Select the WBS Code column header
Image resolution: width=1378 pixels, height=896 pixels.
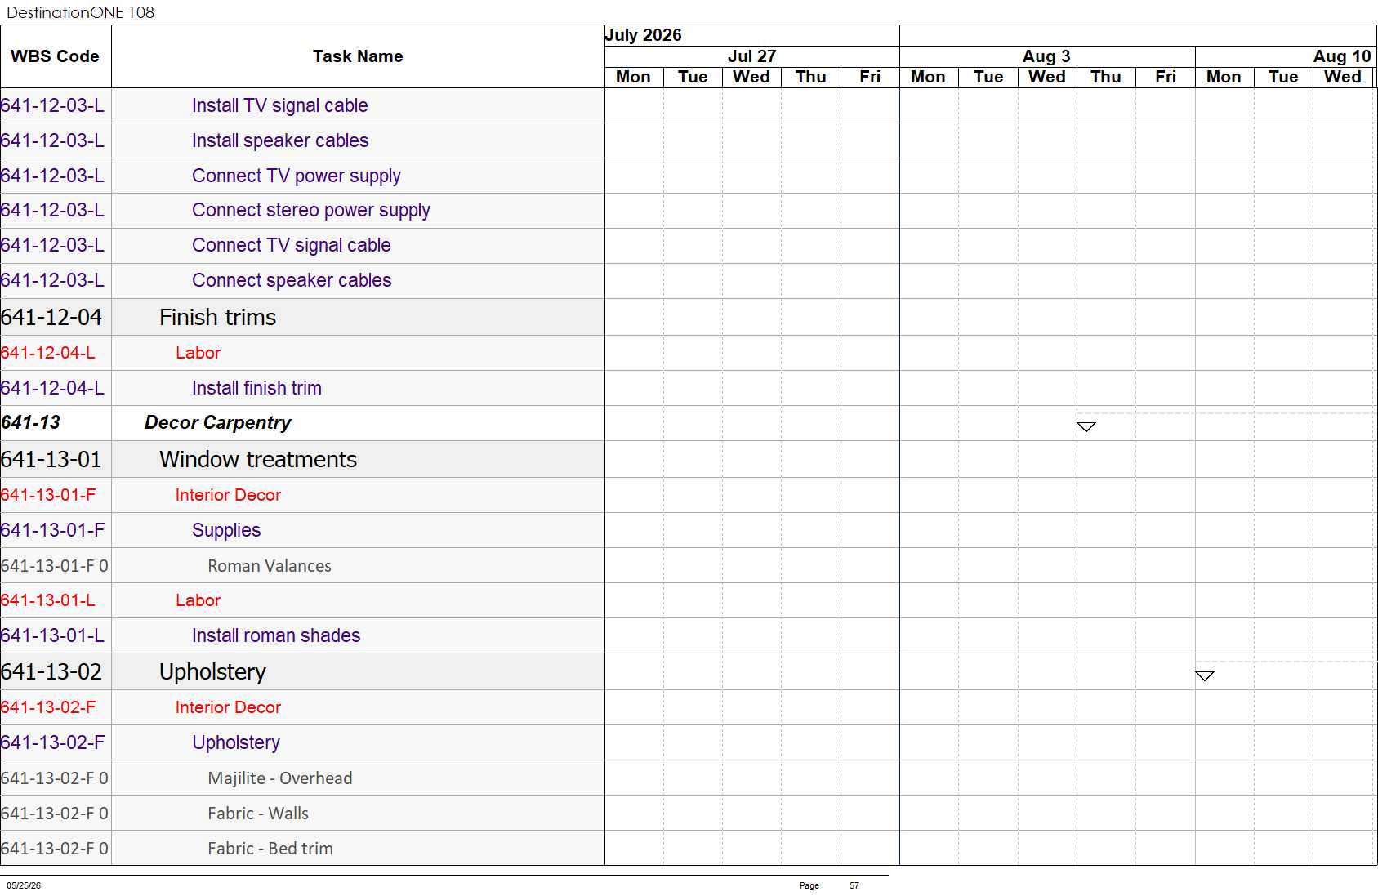pos(55,56)
